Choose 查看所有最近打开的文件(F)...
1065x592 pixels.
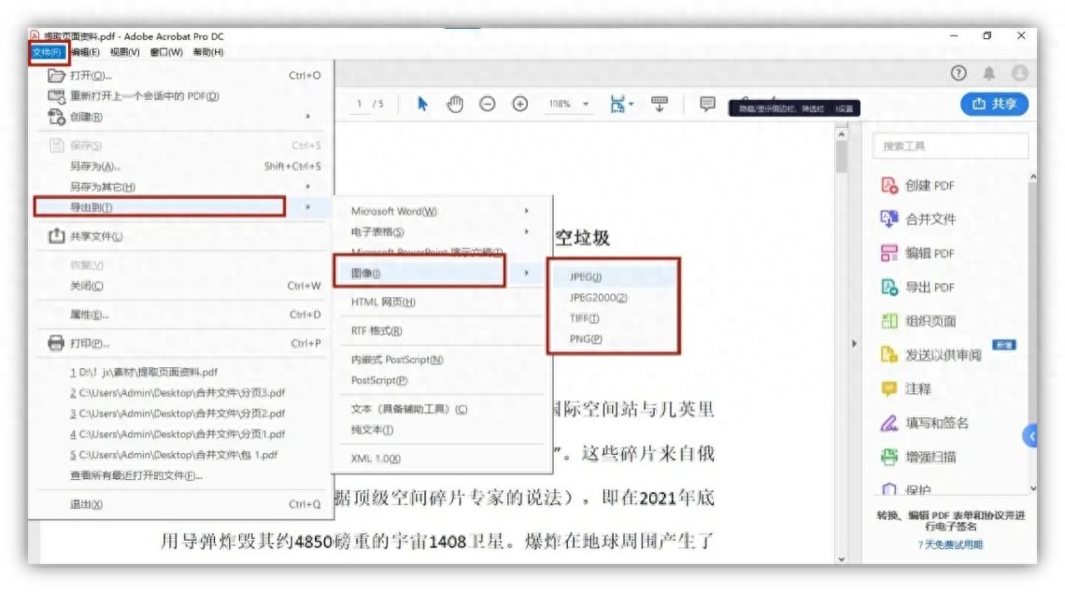tap(136, 476)
